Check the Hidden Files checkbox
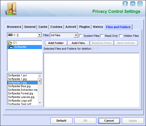The image size is (146, 126). pyautogui.click(x=121, y=36)
